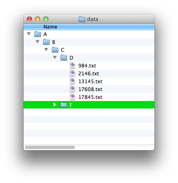Sort by the Name column header
178x183 pixels.
point(89,27)
